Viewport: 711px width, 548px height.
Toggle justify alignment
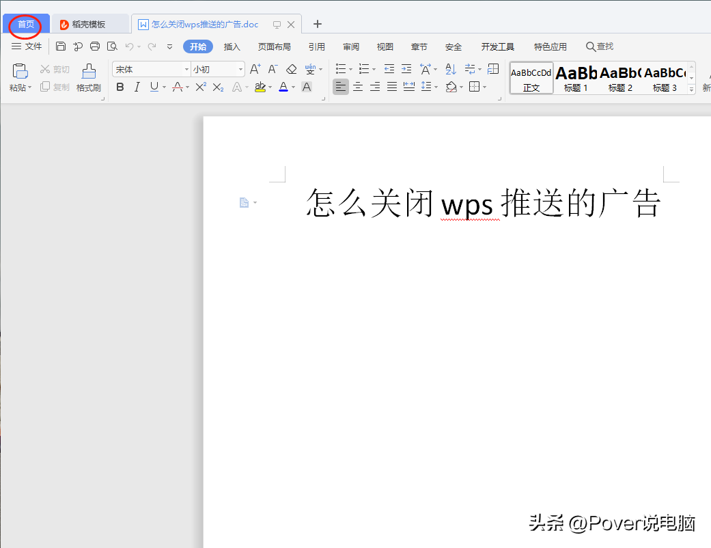click(392, 87)
